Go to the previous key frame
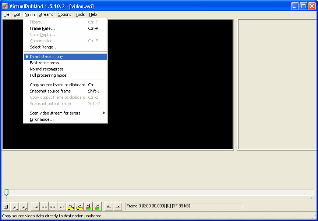Viewport: 318px width, 221px height. [71, 207]
